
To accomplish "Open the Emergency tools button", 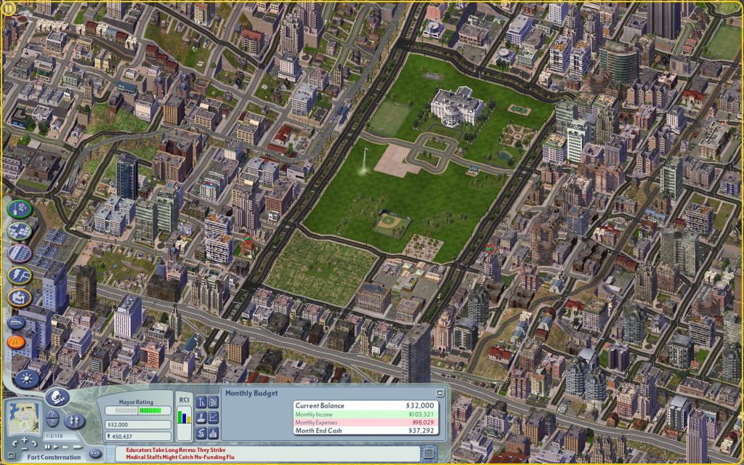I will pos(16,341).
